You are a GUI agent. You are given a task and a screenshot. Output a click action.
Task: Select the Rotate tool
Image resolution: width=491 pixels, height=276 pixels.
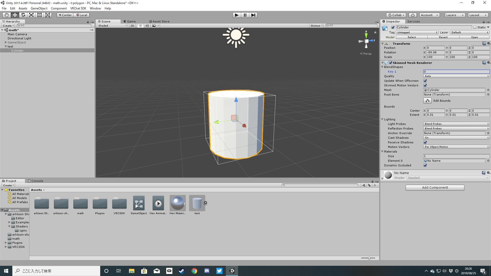(x=23, y=15)
